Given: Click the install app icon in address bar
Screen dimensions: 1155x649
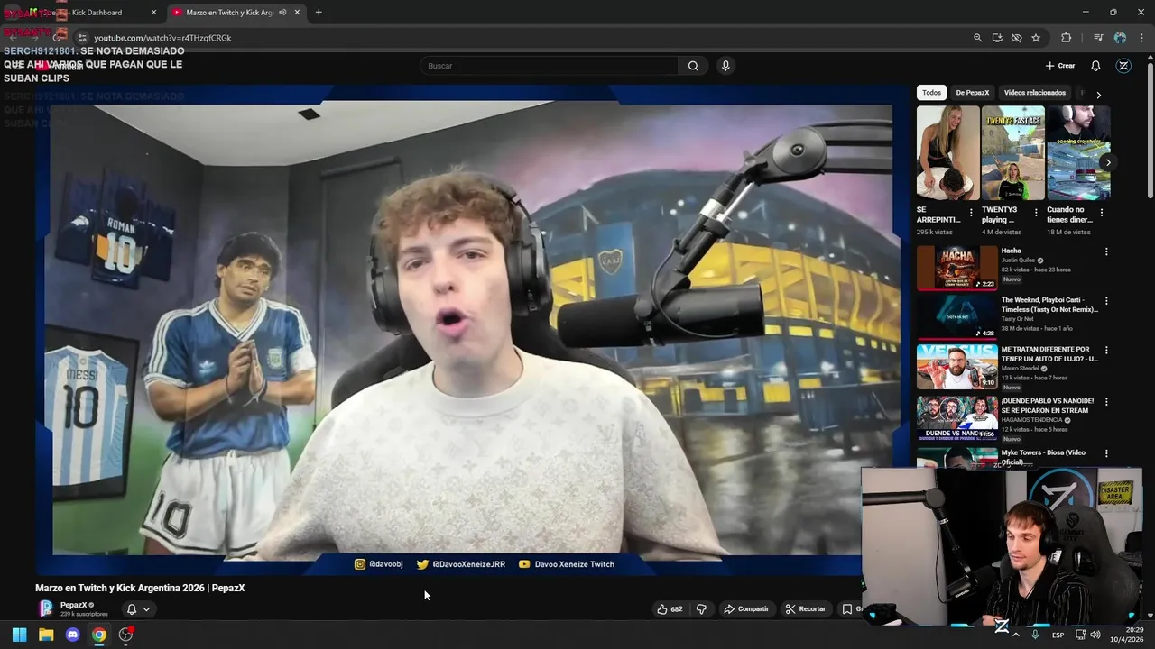Looking at the screenshot, I should [997, 38].
